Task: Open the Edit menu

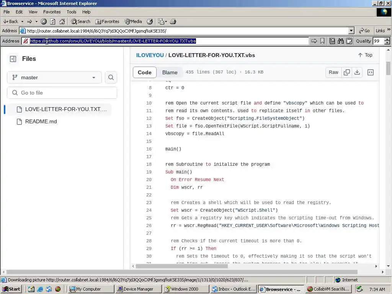Action: [19, 12]
